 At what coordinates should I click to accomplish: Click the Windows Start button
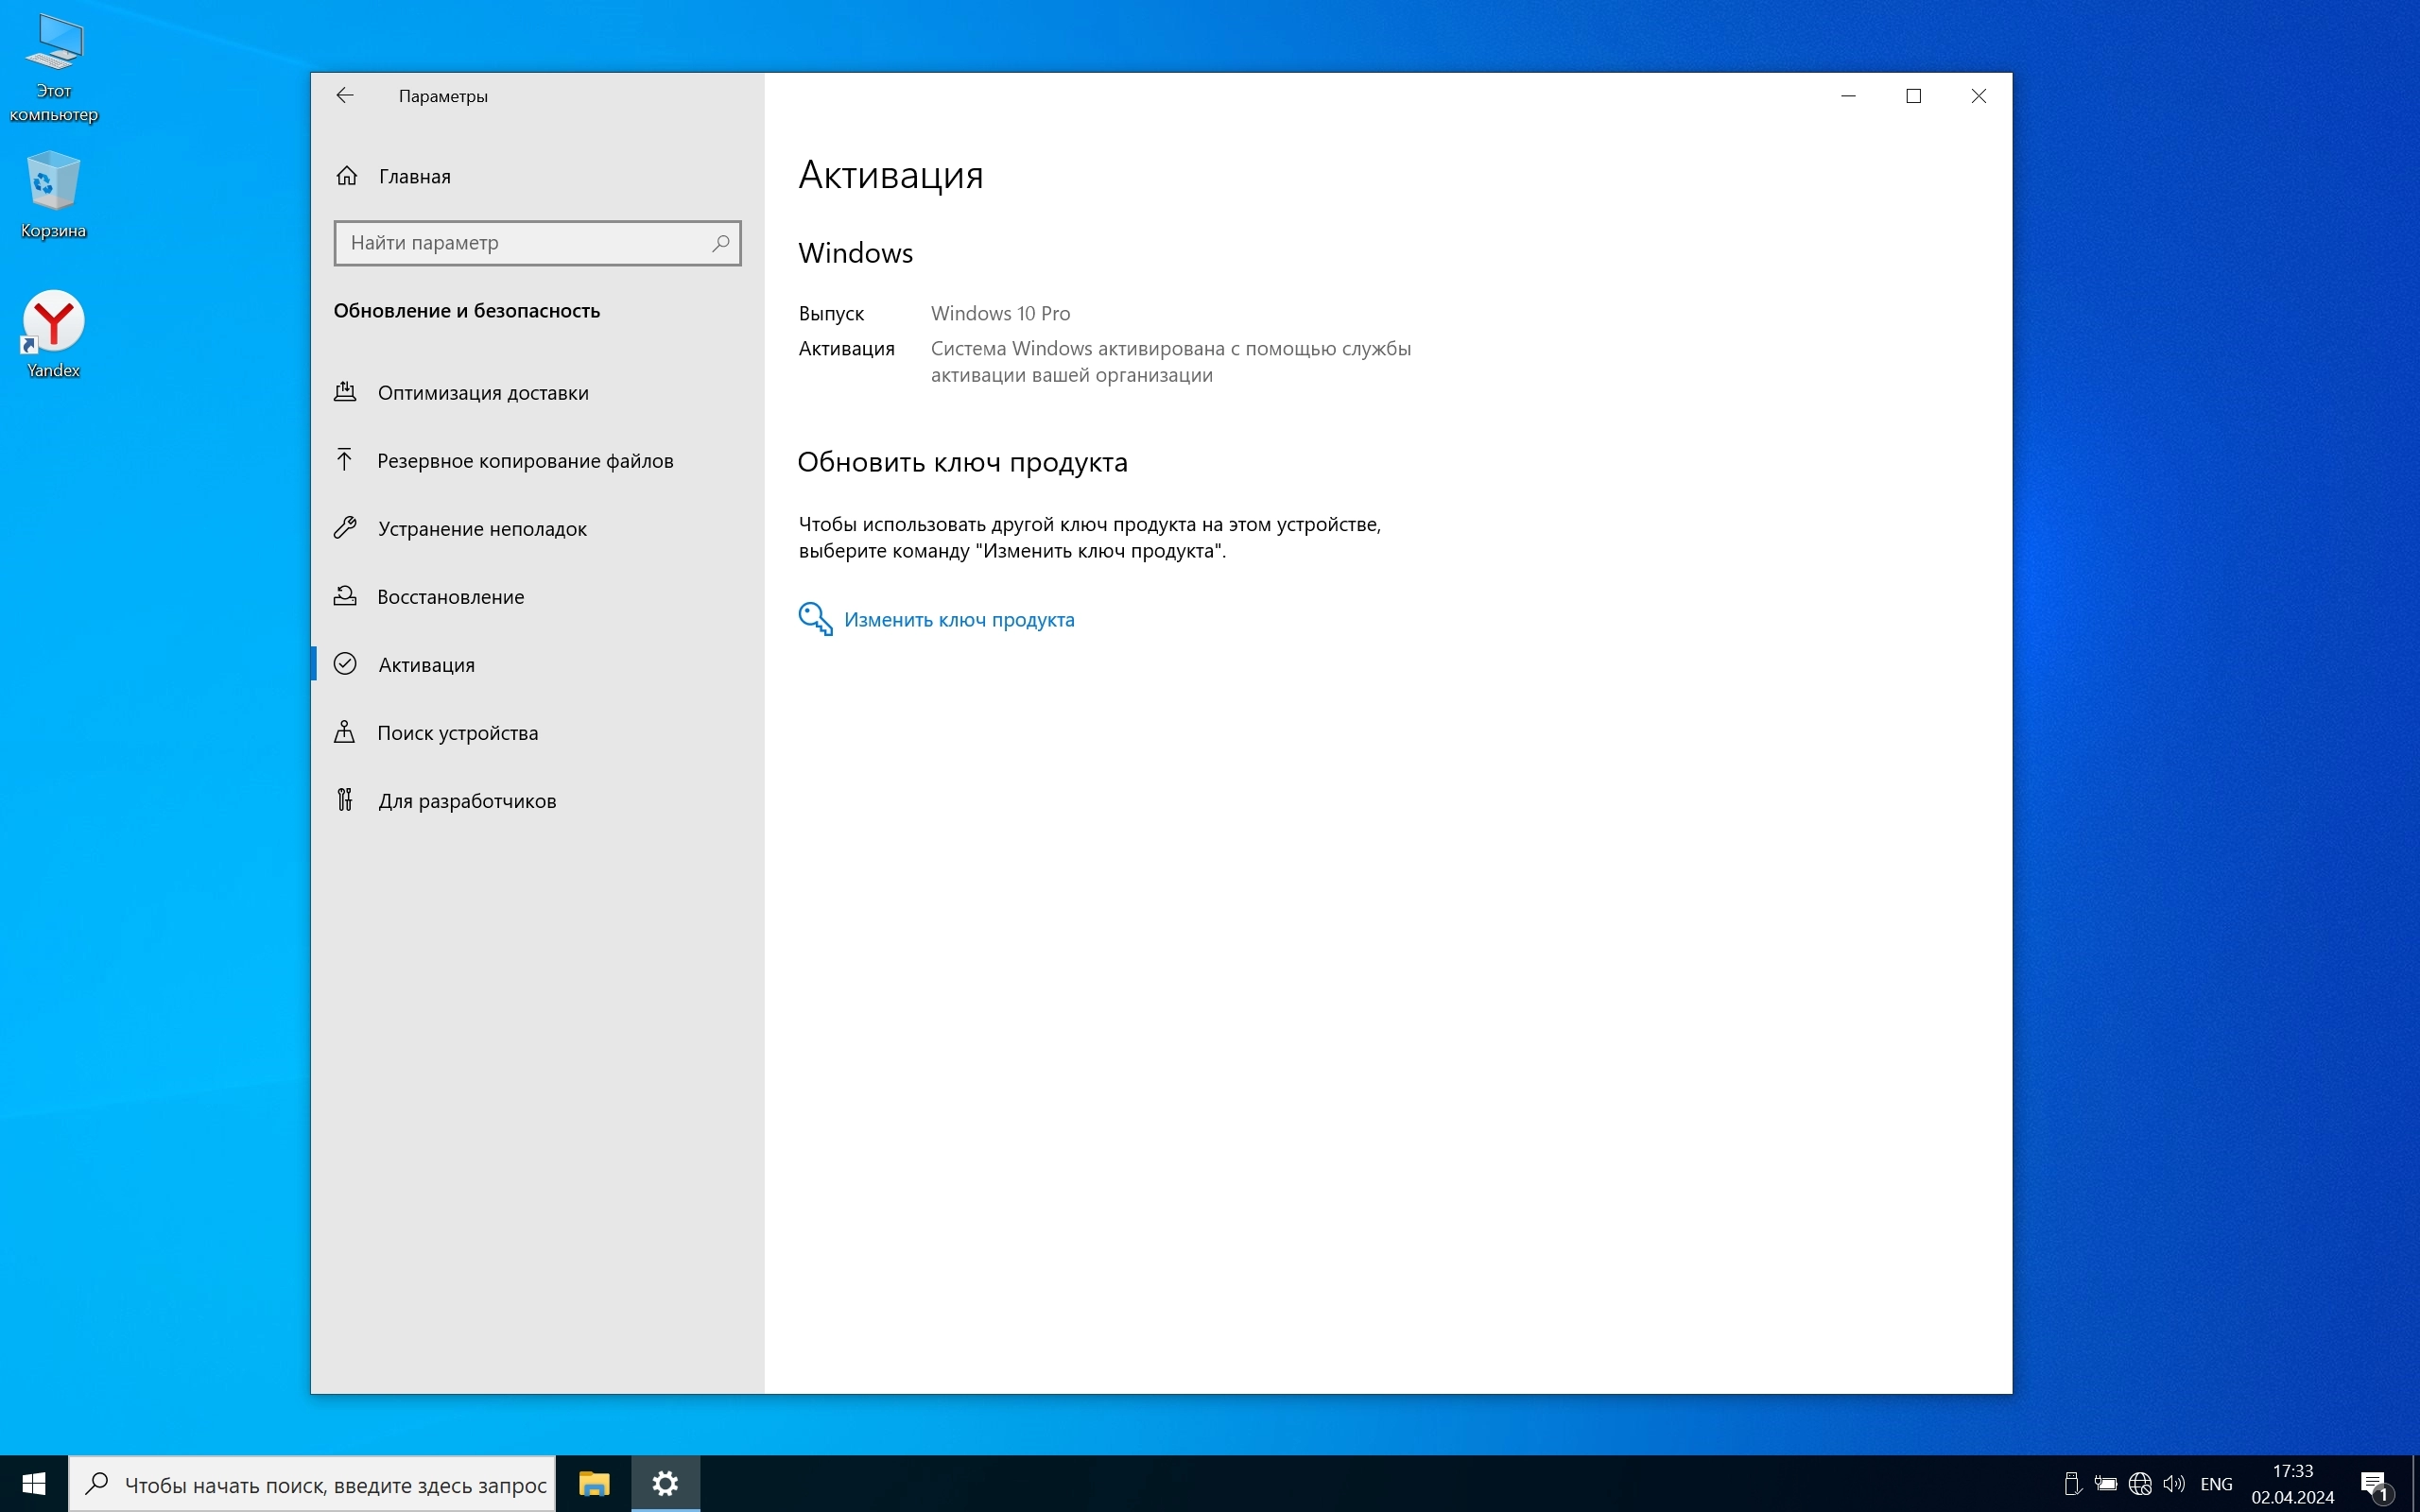(34, 1484)
